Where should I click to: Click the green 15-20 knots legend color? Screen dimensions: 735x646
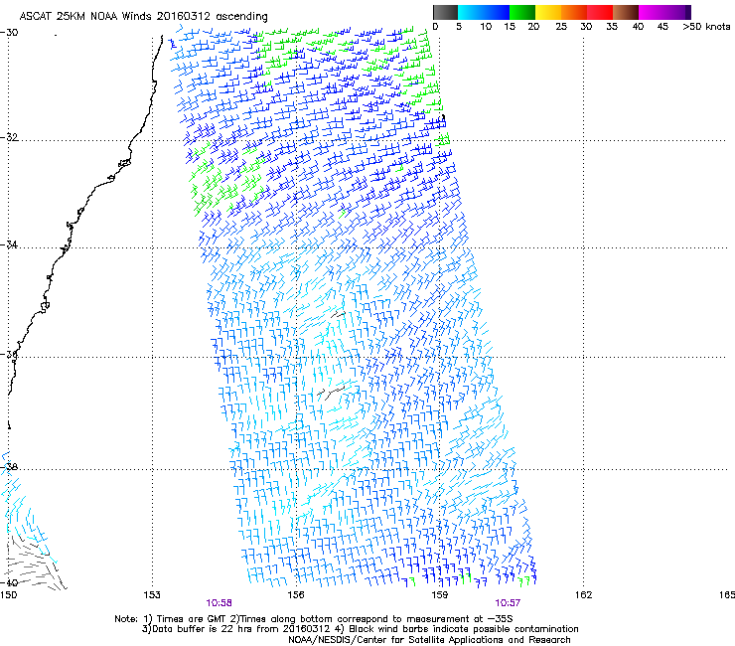coord(522,12)
